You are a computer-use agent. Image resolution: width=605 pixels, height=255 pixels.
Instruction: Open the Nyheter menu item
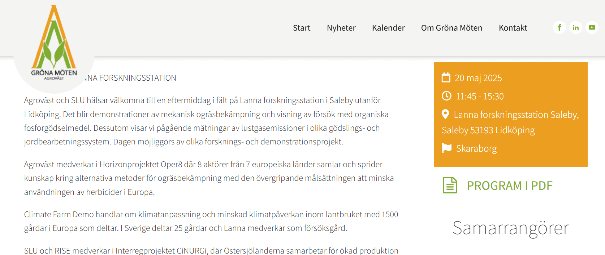pyautogui.click(x=341, y=28)
